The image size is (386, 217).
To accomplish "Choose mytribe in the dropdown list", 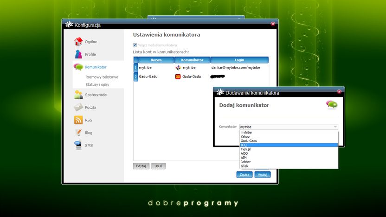I will tap(289, 132).
